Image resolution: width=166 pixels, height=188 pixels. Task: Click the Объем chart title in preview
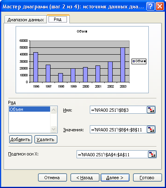(x=82, y=31)
